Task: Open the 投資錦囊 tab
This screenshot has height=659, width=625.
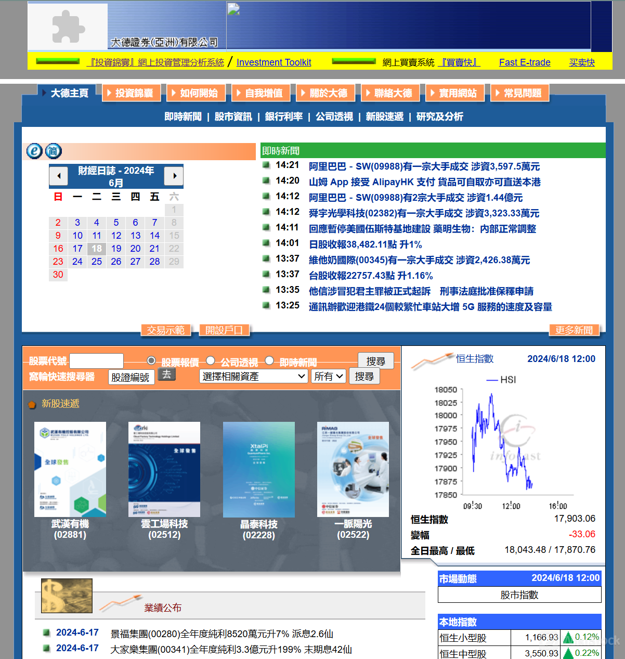Action: [x=132, y=93]
